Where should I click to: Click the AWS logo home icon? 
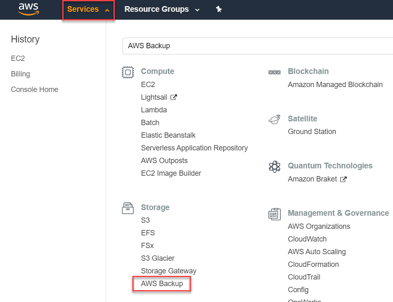click(29, 9)
